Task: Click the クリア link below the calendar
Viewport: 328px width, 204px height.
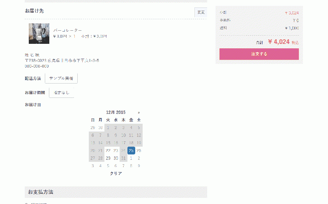Action: pyautogui.click(x=116, y=173)
